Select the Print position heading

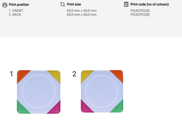(x=19, y=4)
